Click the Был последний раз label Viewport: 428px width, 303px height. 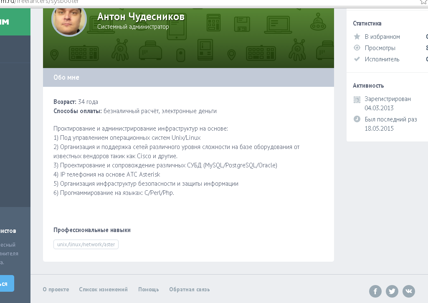click(x=391, y=119)
